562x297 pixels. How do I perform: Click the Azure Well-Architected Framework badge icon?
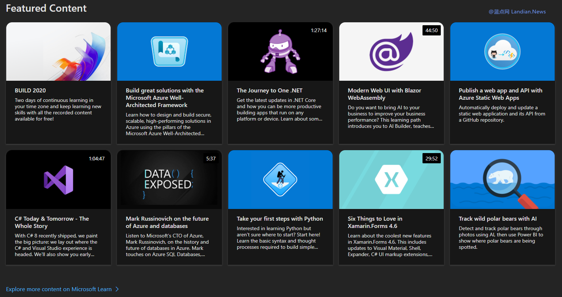click(169, 52)
